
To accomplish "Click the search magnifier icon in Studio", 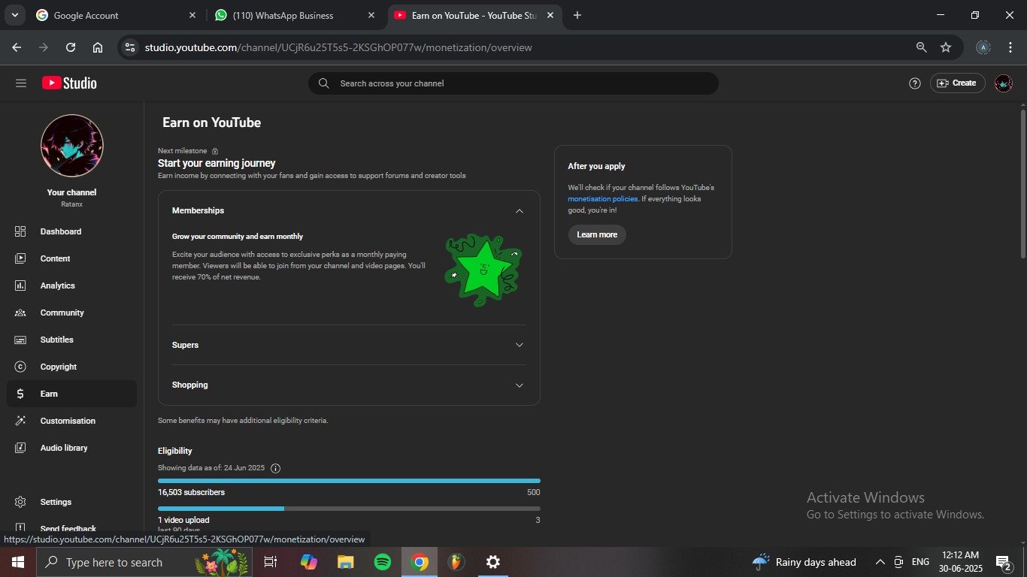I will 324,83.
